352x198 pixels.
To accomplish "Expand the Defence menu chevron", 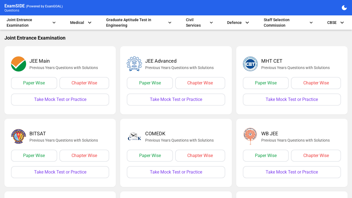I will pos(247,23).
